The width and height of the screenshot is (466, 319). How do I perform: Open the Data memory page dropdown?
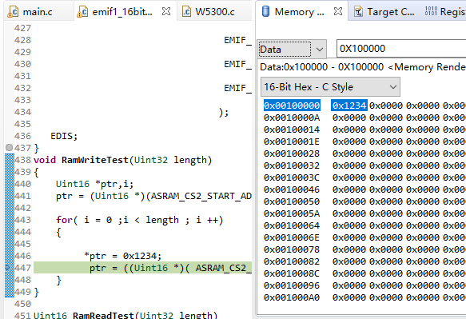[292, 49]
